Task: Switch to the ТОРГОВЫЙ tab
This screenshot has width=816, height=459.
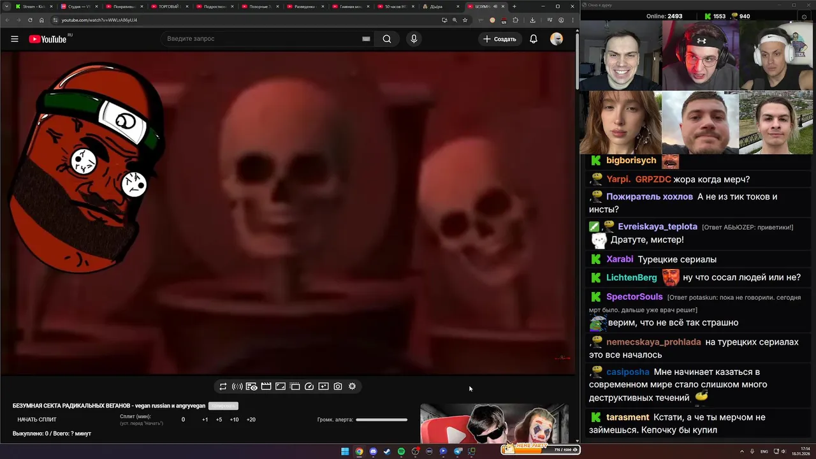Action: point(168,6)
